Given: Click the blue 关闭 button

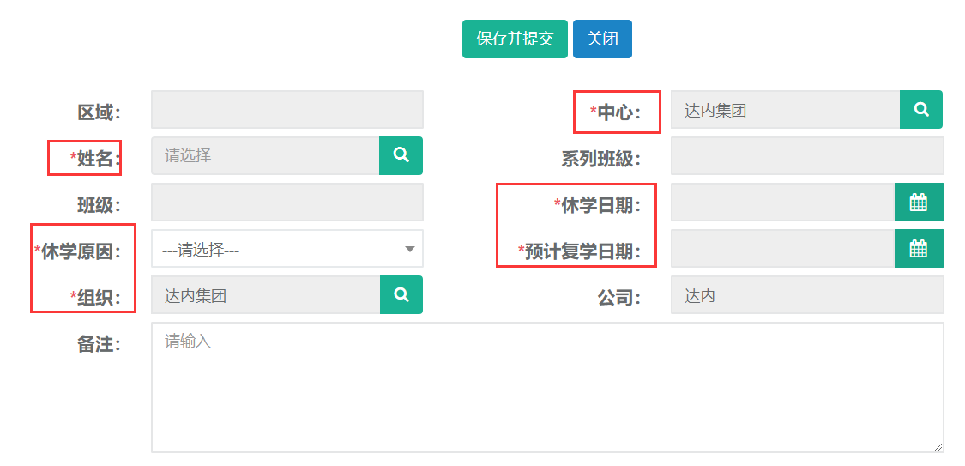Looking at the screenshot, I should (602, 39).
